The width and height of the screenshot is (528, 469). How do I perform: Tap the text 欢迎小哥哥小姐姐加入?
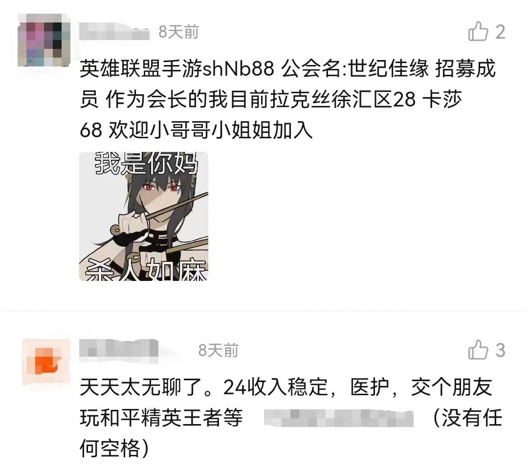tap(210, 130)
